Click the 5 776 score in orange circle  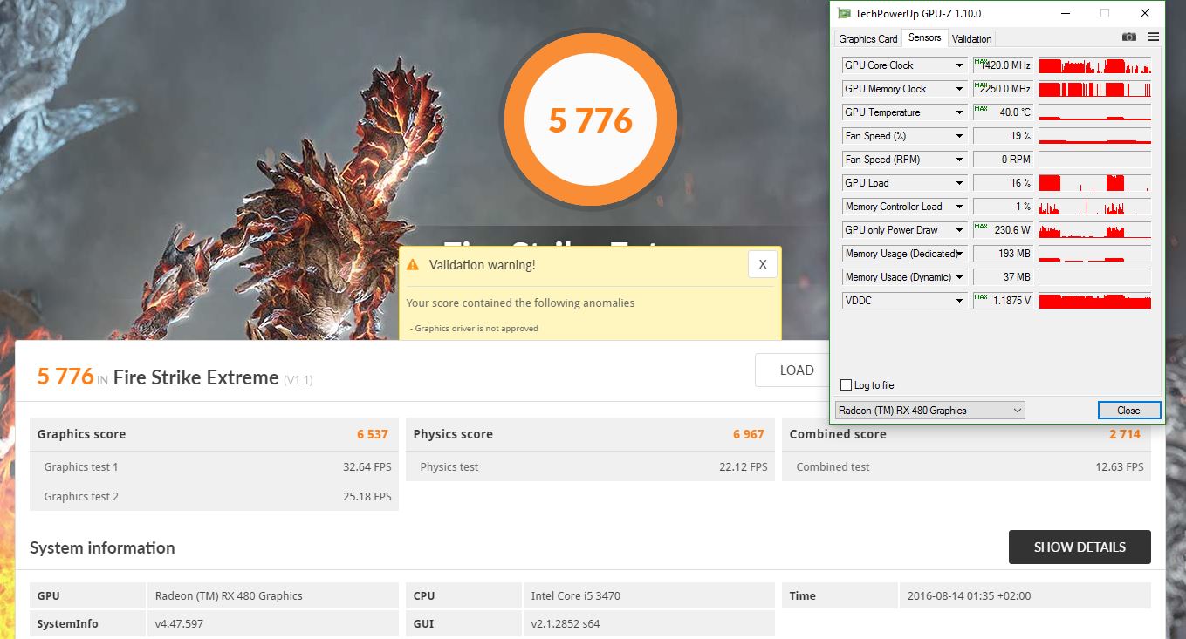coord(591,120)
